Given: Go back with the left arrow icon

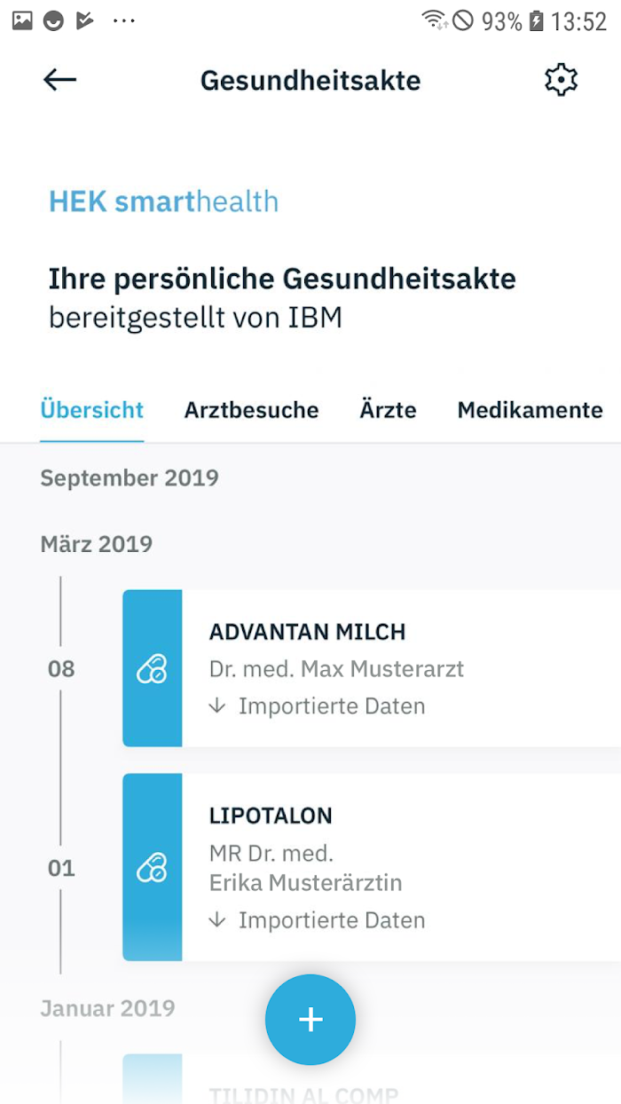Looking at the screenshot, I should tap(60, 80).
